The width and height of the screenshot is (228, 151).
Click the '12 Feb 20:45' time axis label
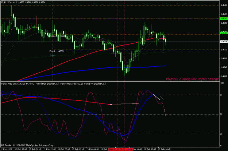(x=35, y=150)
